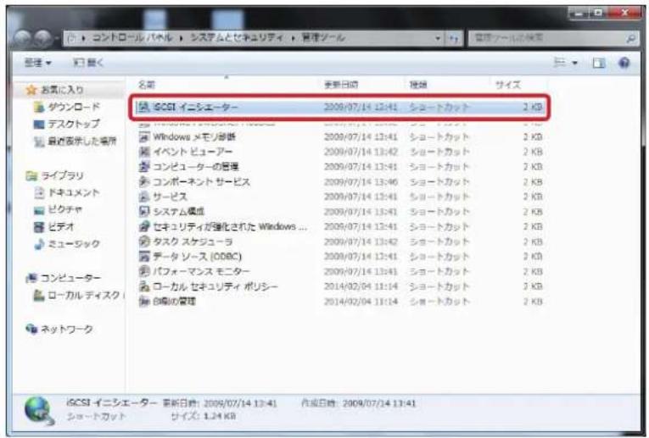649x438 pixels.
Task: Click the ビデオ library icon
Action: point(39,227)
